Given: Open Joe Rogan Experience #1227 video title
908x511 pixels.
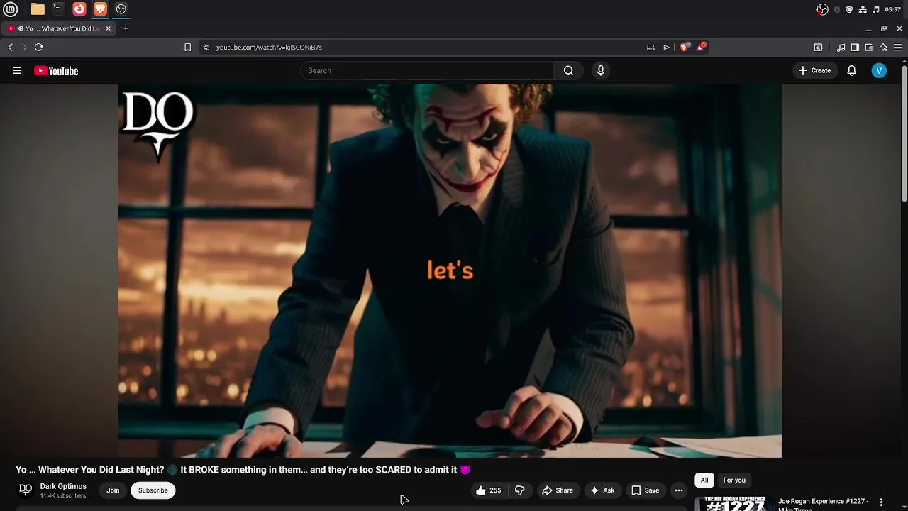Looking at the screenshot, I should click(824, 504).
